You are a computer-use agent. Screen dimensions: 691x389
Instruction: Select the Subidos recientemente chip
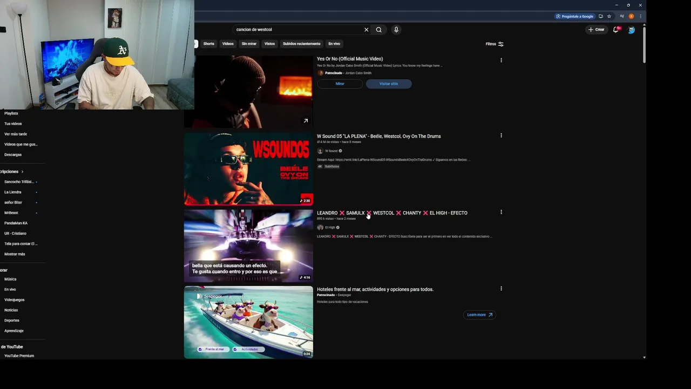tap(301, 44)
